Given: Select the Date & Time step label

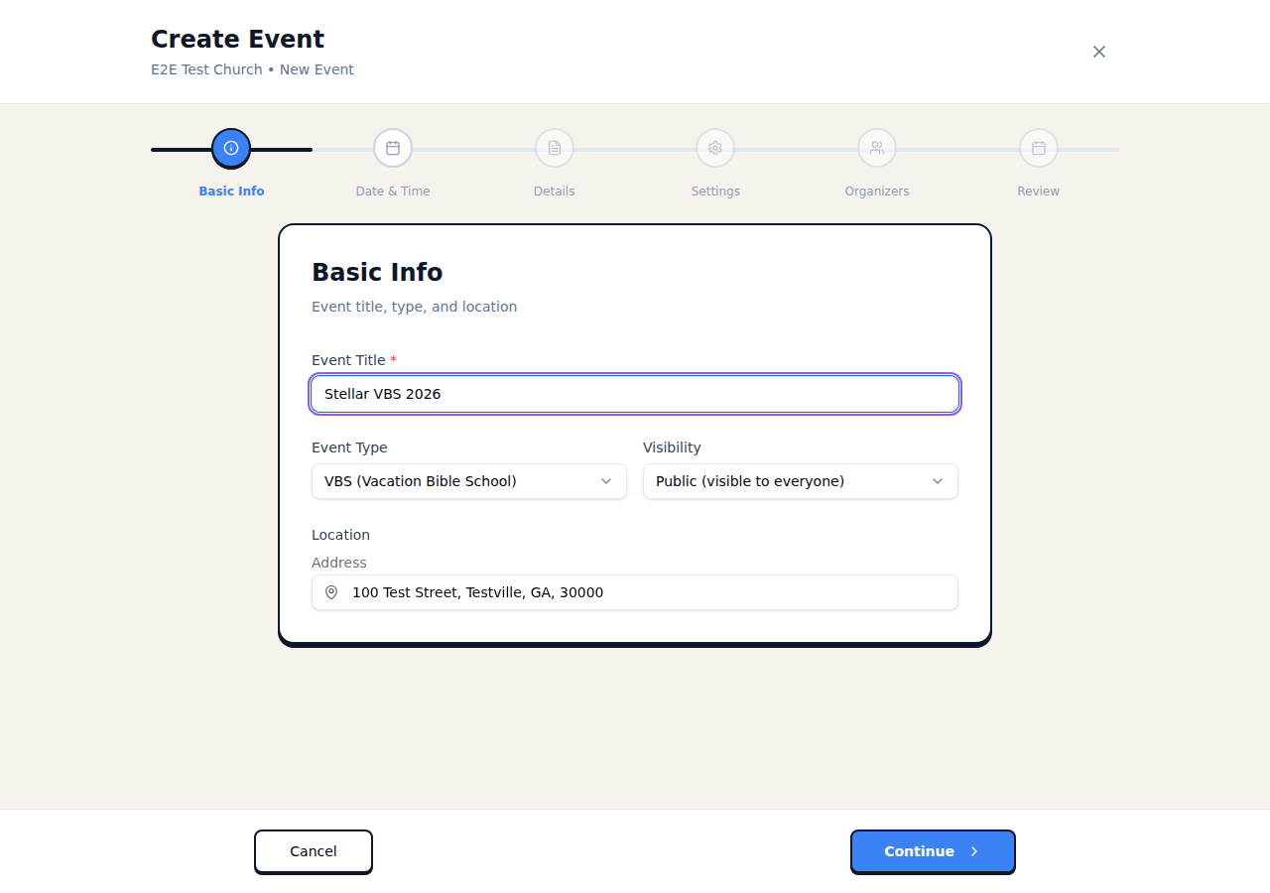Looking at the screenshot, I should coord(393,191).
